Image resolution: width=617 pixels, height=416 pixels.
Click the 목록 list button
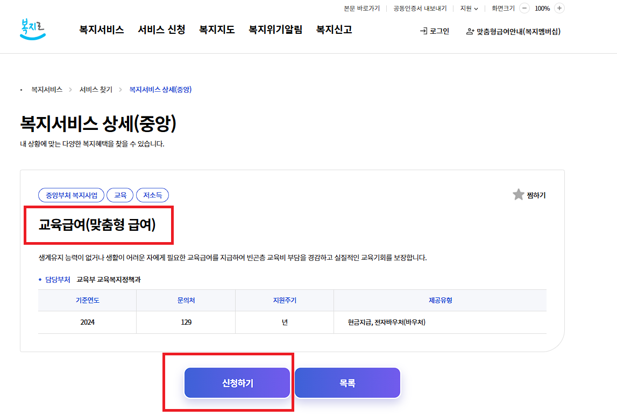point(347,383)
